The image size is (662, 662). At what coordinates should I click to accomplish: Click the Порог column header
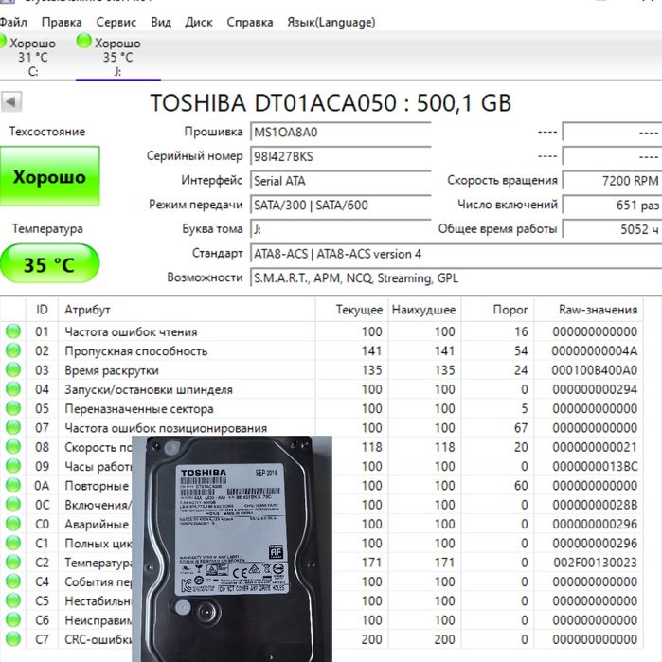point(498,310)
